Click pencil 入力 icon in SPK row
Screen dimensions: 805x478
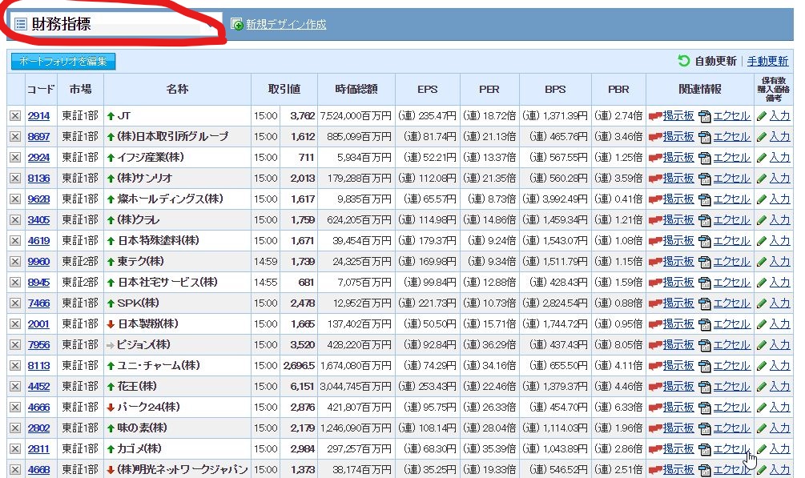click(x=762, y=303)
